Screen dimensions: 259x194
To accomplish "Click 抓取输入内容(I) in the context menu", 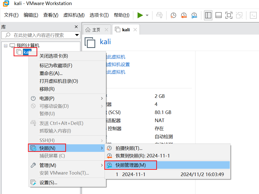I will [x=67, y=131].
